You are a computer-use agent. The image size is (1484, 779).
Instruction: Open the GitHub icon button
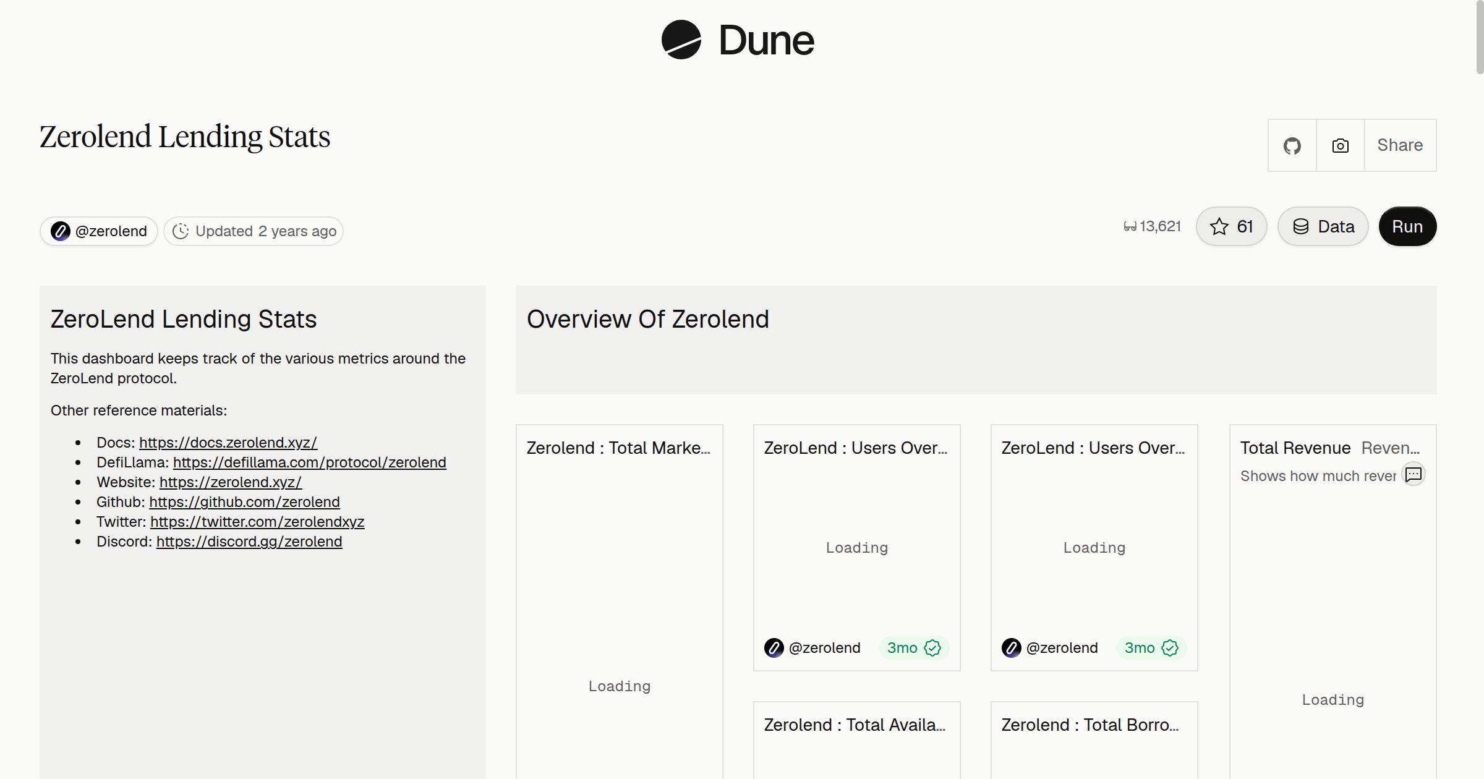tap(1292, 145)
